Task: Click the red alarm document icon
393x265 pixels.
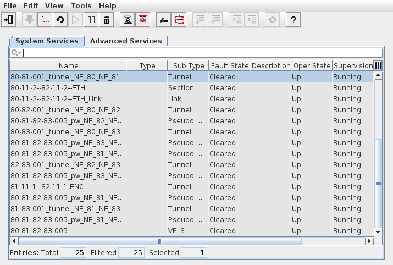Action: point(143,20)
